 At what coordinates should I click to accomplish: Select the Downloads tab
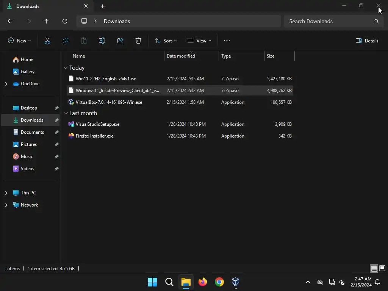[x=47, y=6]
